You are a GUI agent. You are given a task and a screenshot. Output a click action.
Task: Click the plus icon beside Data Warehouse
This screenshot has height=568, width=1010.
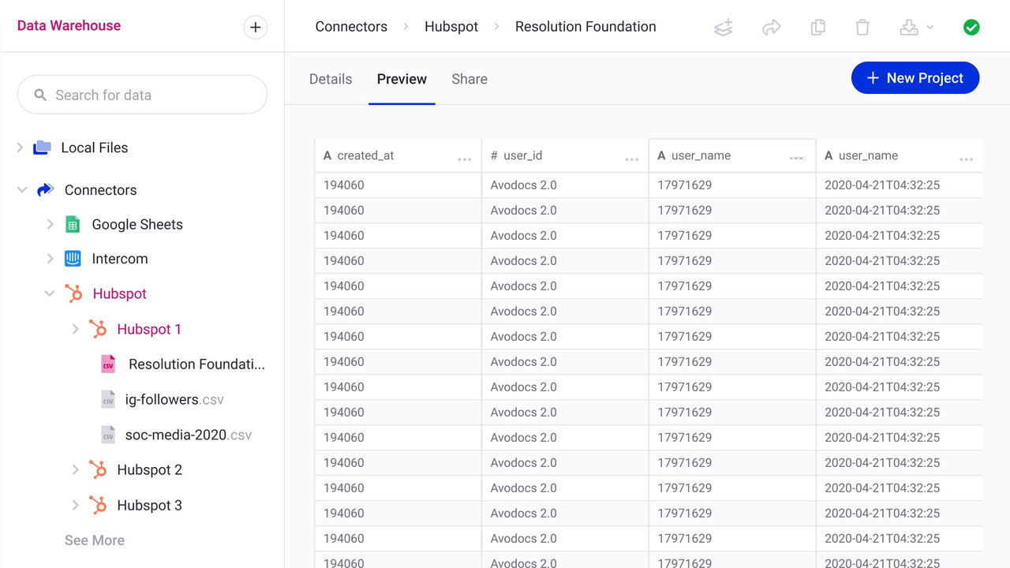coord(255,28)
